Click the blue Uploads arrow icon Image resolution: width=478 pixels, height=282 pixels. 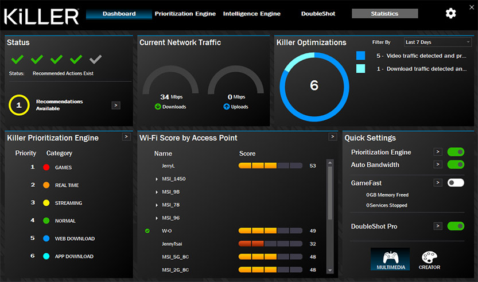[227, 107]
